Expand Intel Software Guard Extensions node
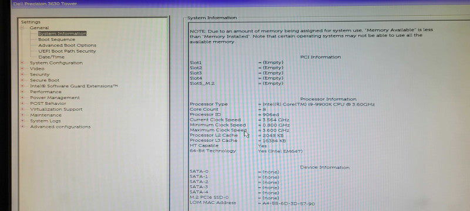 [x=22, y=86]
